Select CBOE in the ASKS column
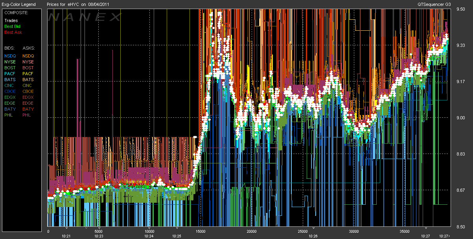This screenshot has height=239, width=473. tap(28, 91)
